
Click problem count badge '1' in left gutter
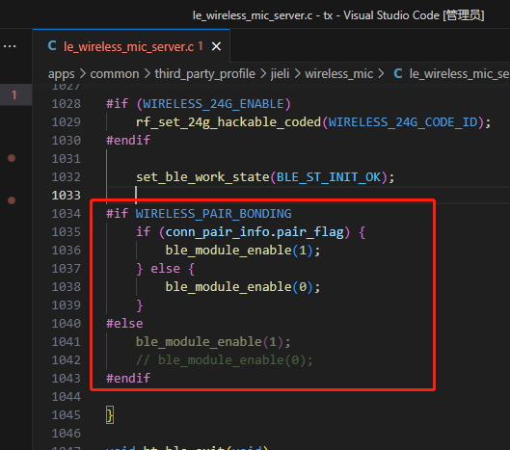pyautogui.click(x=14, y=95)
